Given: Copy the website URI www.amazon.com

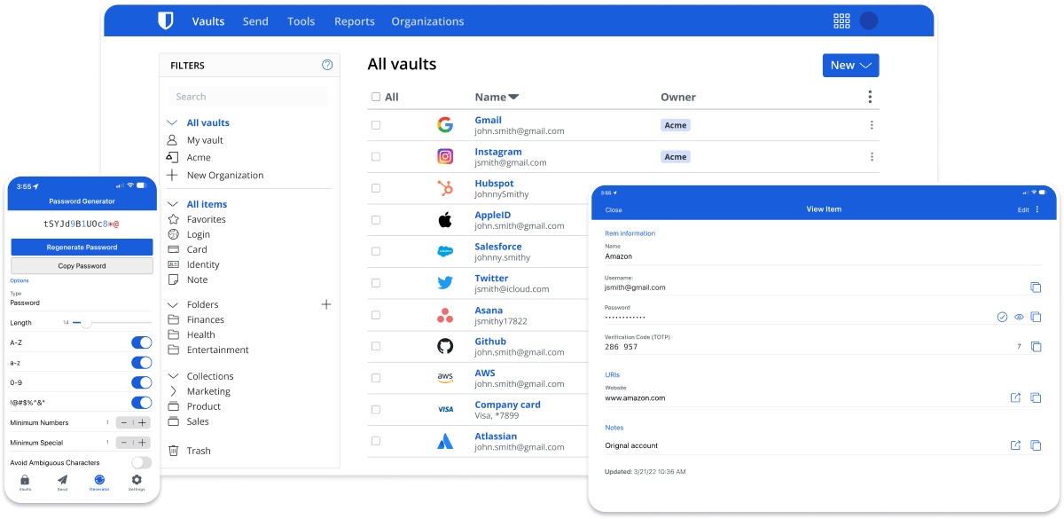Looking at the screenshot, I should pyautogui.click(x=1036, y=397).
